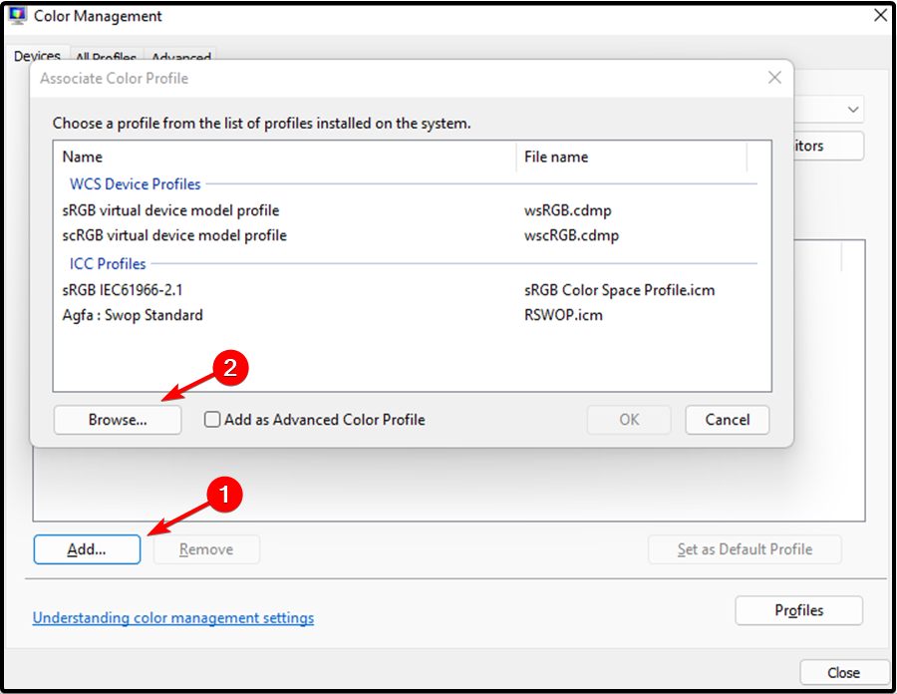This screenshot has width=897, height=694.
Task: Select the Agfa Swop Standard profile
Action: (x=132, y=314)
